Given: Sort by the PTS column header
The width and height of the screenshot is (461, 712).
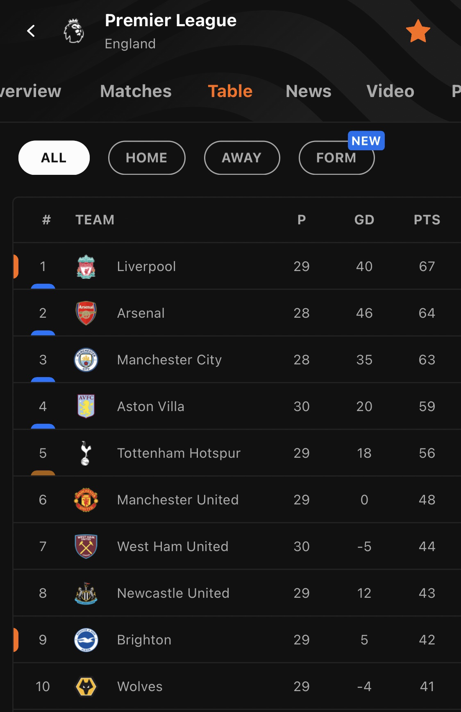Looking at the screenshot, I should click(x=427, y=220).
